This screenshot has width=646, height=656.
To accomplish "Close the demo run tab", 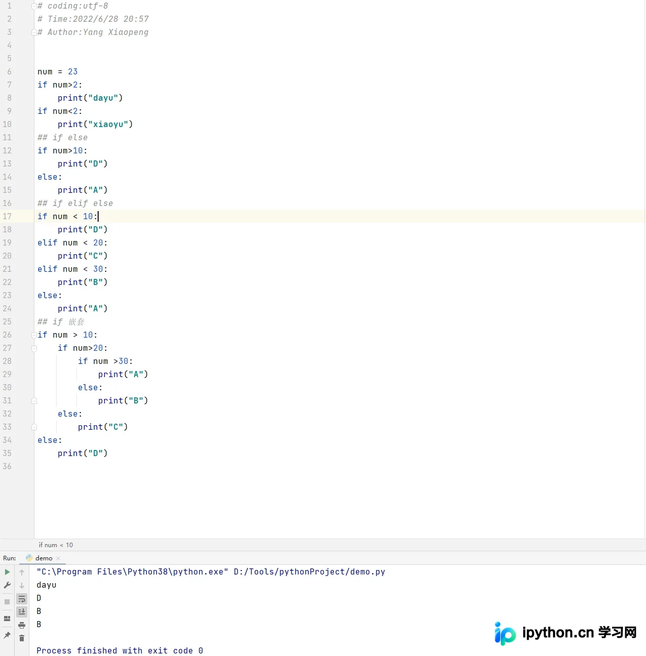I will click(58, 558).
